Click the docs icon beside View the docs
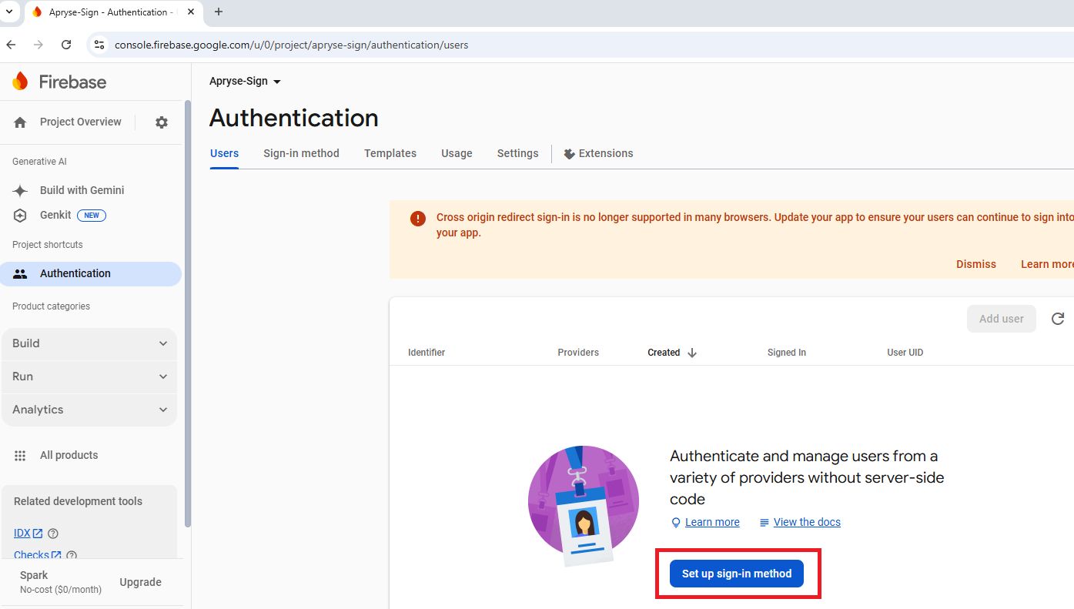The width and height of the screenshot is (1074, 609). pos(765,523)
